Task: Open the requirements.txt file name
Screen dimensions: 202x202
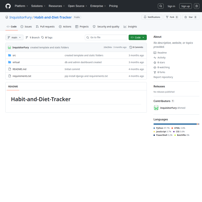Action: (x=22, y=76)
